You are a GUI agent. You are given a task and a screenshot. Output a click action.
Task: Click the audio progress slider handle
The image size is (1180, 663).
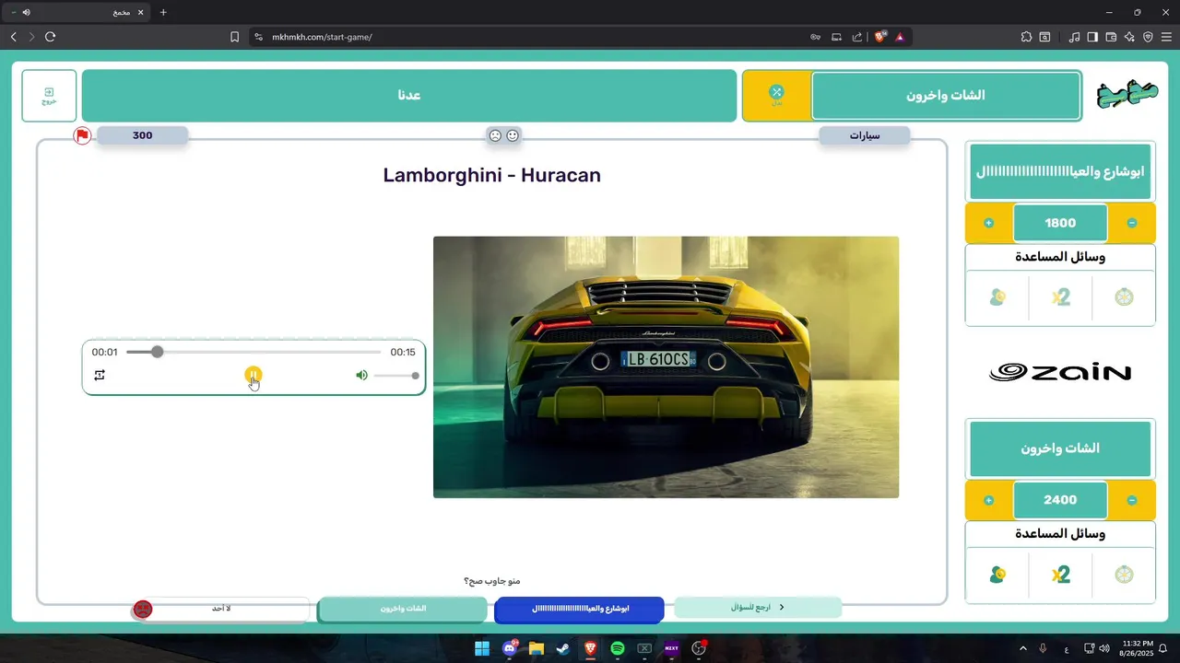(x=158, y=352)
